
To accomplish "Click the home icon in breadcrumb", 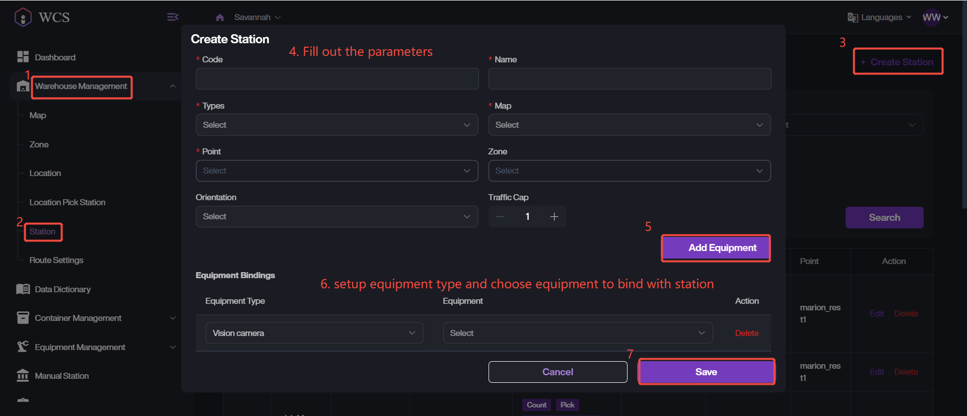I will coord(220,18).
